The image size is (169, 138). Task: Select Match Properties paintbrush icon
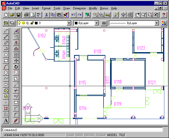point(65,15)
